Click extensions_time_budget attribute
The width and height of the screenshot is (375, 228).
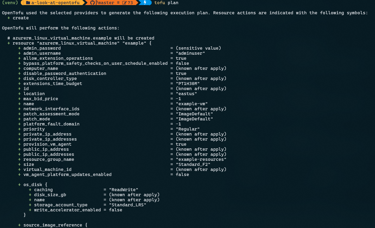53,84
